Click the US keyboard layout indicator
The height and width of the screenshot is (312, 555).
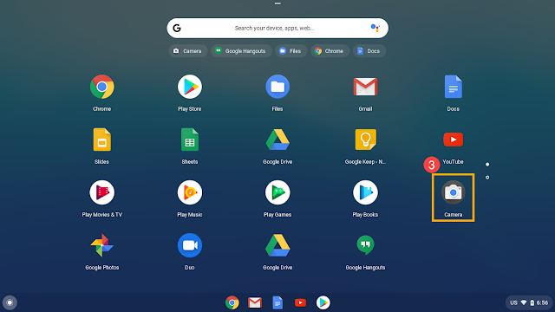point(513,302)
